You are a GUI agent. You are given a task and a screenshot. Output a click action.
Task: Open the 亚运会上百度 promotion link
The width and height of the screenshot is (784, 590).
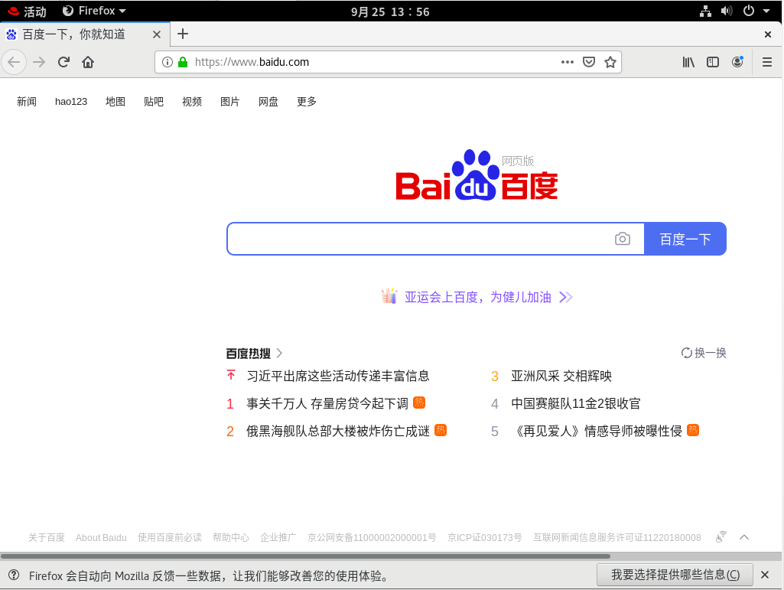click(x=477, y=297)
